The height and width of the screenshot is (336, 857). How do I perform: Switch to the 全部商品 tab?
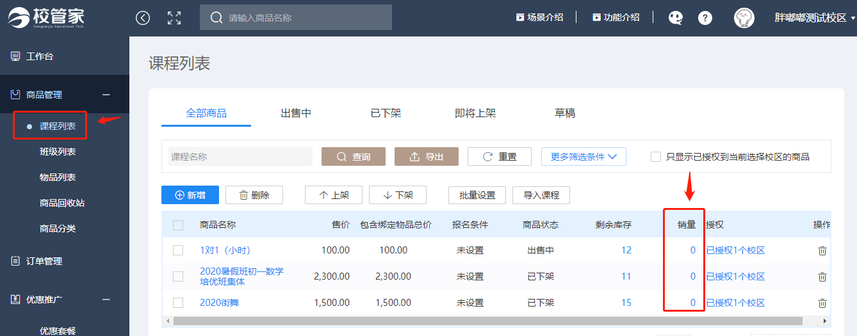206,113
